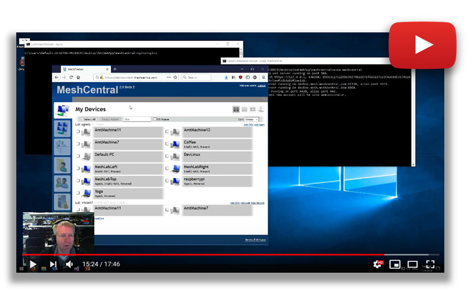The image size is (473, 292).
Task: Open the server-with-lock sidebar icon
Action: 63,201
